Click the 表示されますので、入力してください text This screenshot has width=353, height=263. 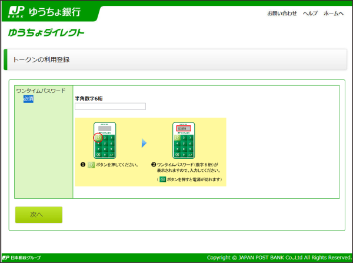(x=189, y=171)
